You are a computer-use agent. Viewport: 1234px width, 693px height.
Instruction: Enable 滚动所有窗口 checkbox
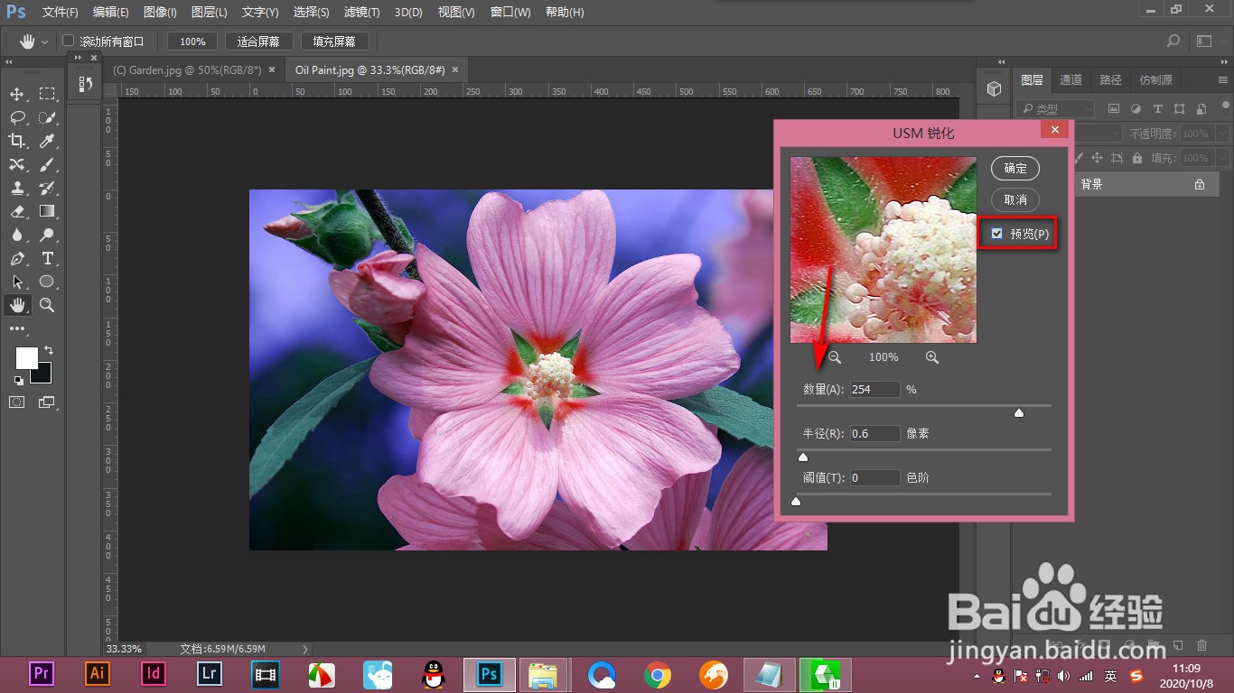pos(68,42)
